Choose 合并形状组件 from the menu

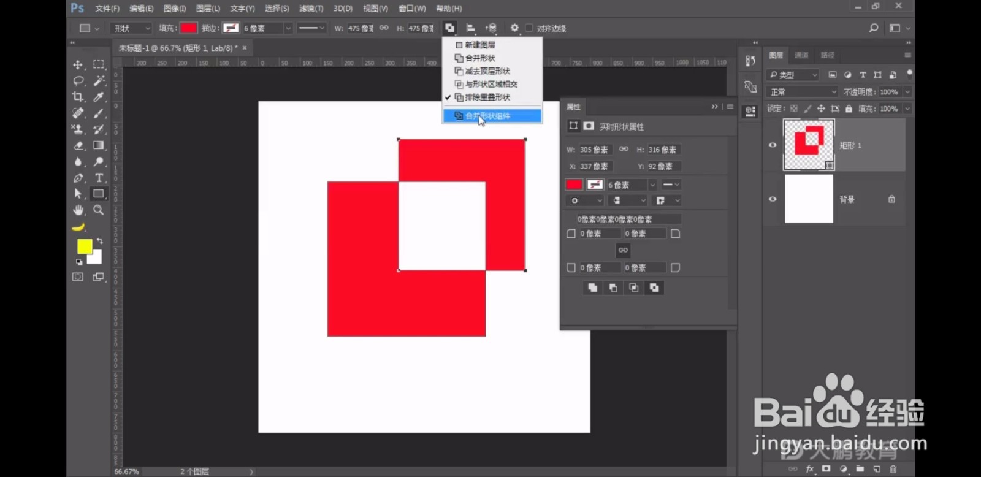[492, 116]
